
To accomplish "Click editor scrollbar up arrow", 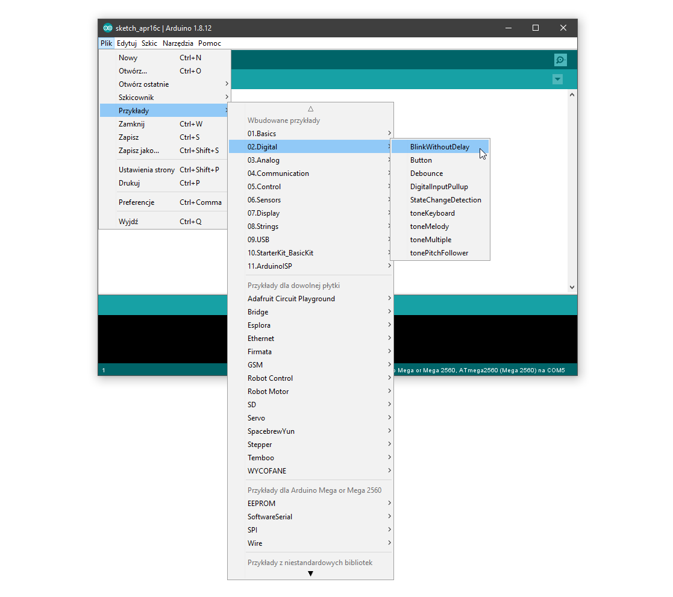I will click(572, 95).
